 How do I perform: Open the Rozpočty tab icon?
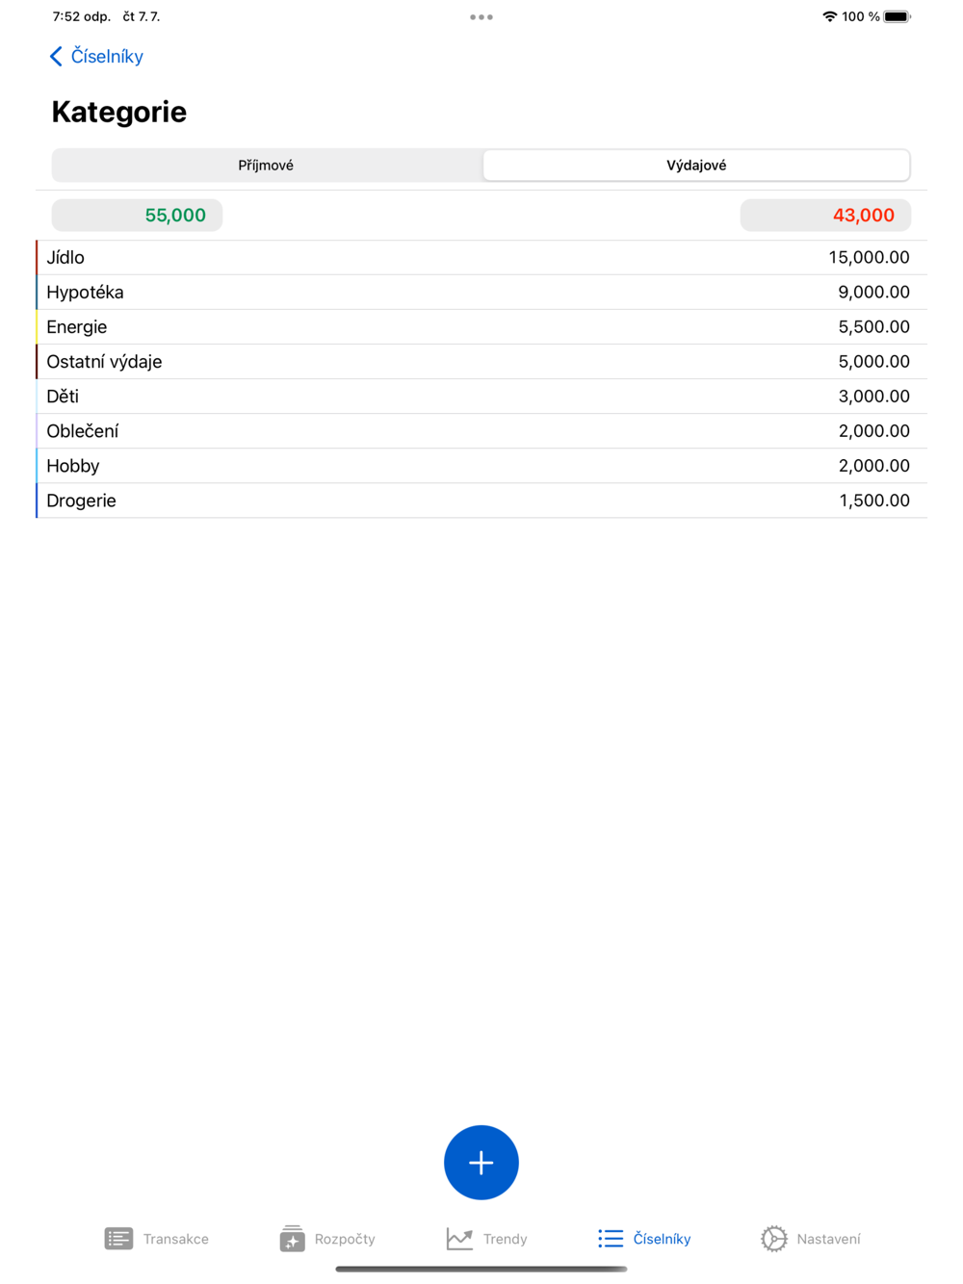pos(292,1238)
